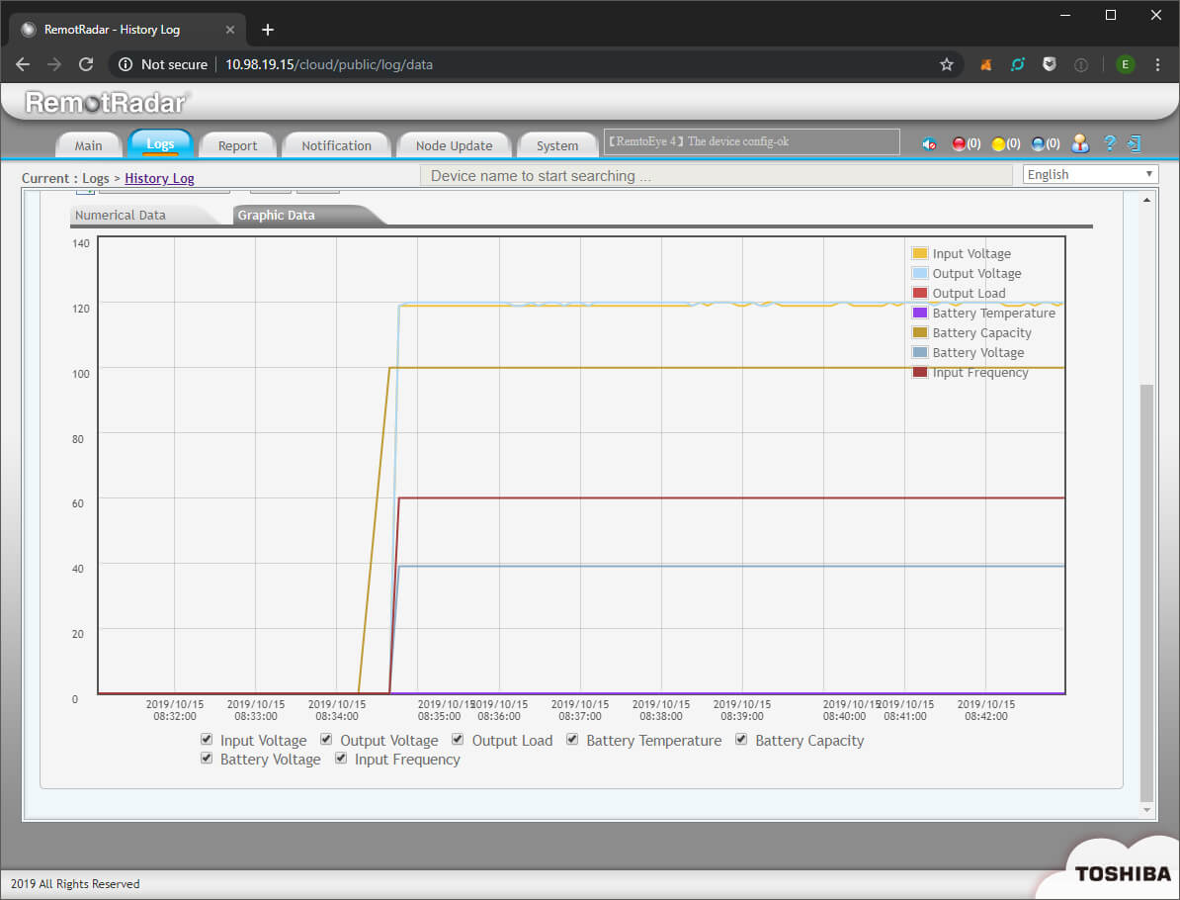Click the logout door icon
The height and width of the screenshot is (900, 1180).
1135,143
